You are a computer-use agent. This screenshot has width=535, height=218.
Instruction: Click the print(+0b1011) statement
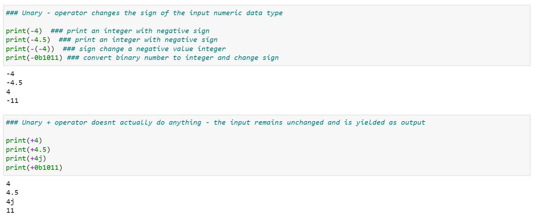click(x=35, y=167)
